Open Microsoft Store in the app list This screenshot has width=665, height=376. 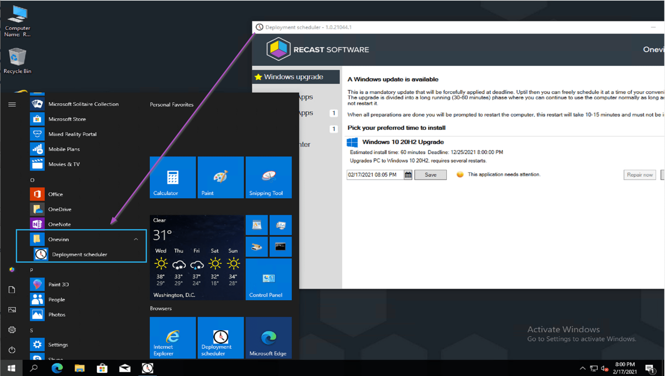pyautogui.click(x=67, y=119)
